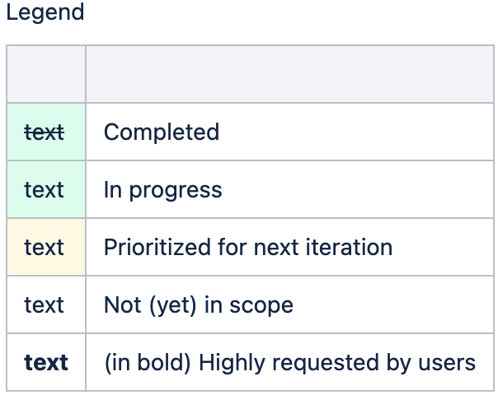Click the Not (yet) in scope cell
This screenshot has height=395, width=498.
[289, 304]
